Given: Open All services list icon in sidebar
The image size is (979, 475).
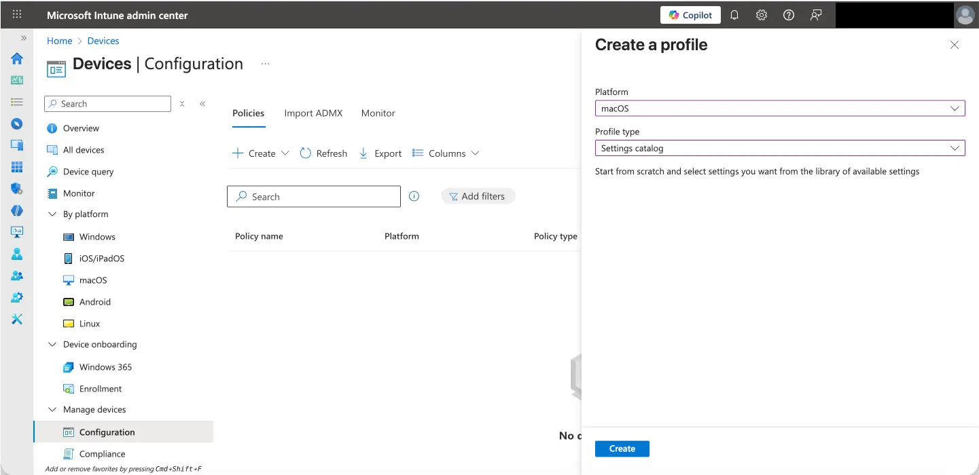Looking at the screenshot, I should point(16,101).
